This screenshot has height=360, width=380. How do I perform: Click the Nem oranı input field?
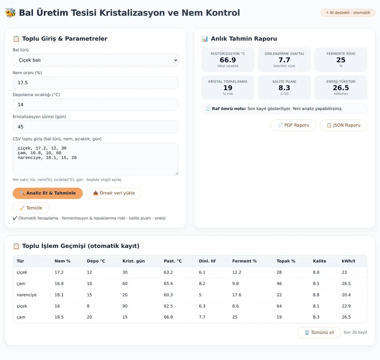click(95, 83)
